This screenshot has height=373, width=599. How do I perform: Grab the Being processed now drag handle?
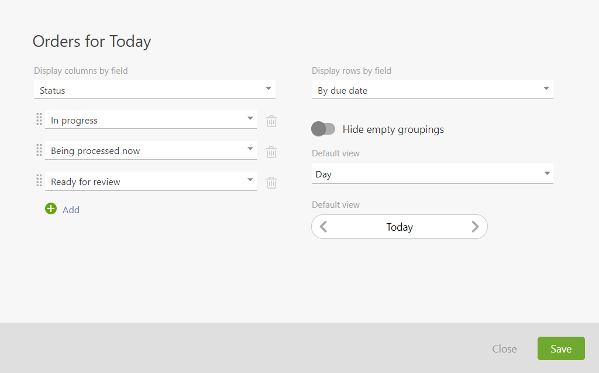click(39, 149)
